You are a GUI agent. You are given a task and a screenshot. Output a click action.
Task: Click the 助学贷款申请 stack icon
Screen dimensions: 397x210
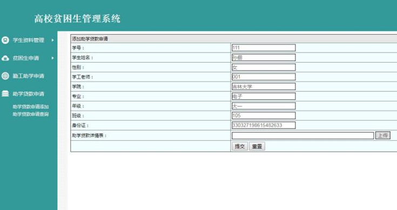click(x=5, y=93)
